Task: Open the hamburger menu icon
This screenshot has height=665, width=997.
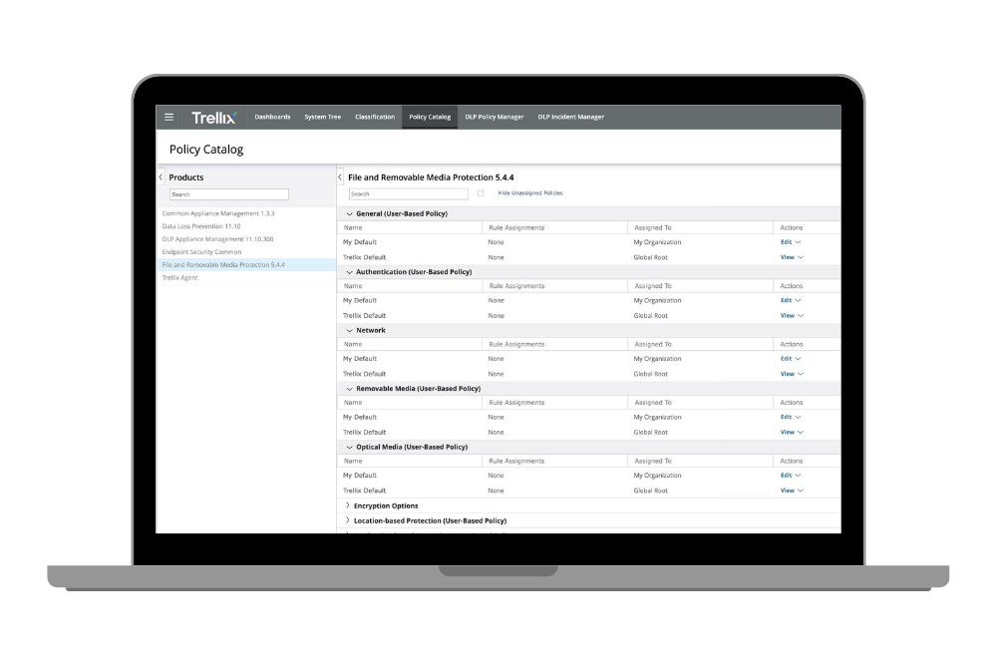Action: point(168,117)
